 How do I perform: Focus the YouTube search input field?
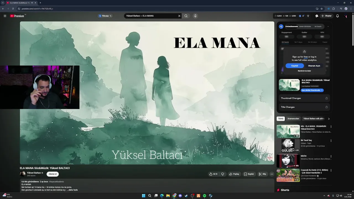[x=151, y=16]
